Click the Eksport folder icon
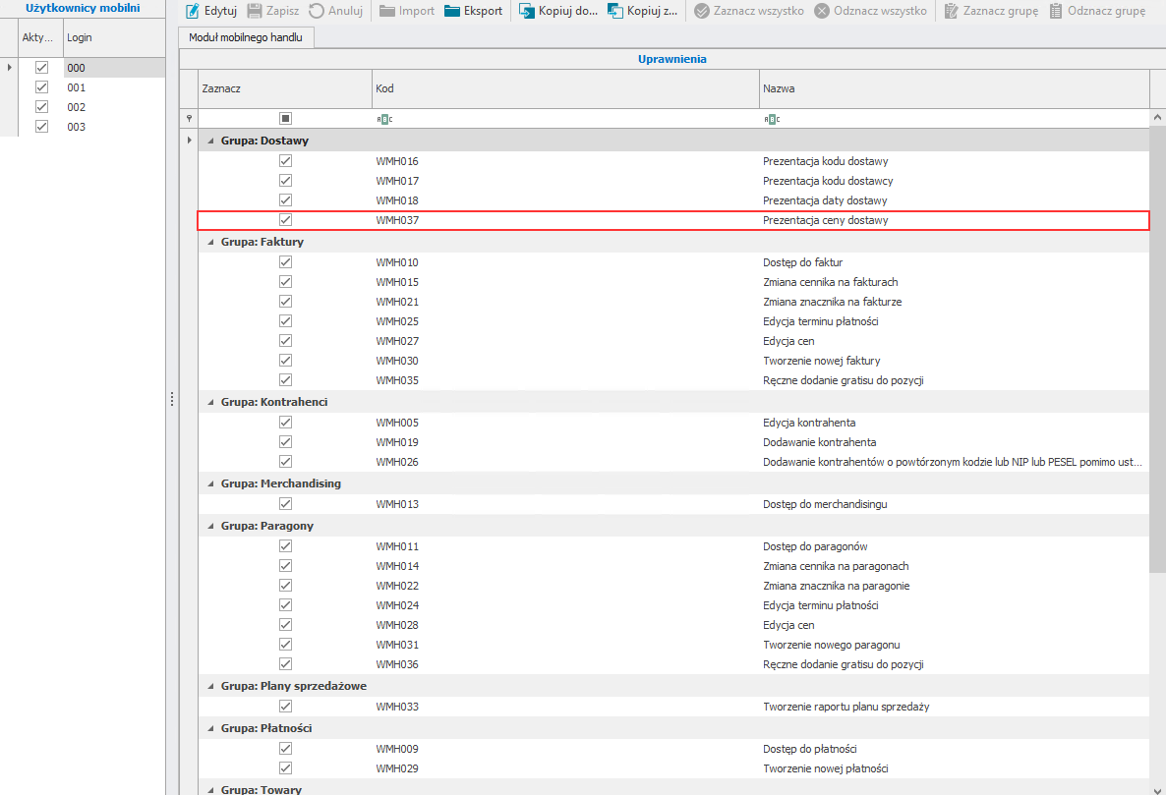1166x795 pixels. point(452,11)
